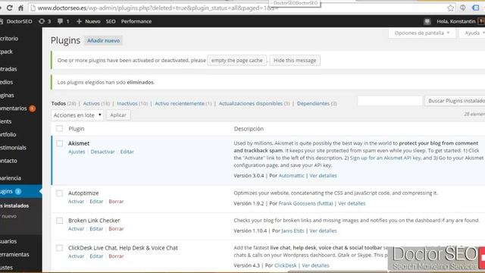Click Editar under Autoptimize
Viewport: 485px width, 273px height.
tap(96, 202)
